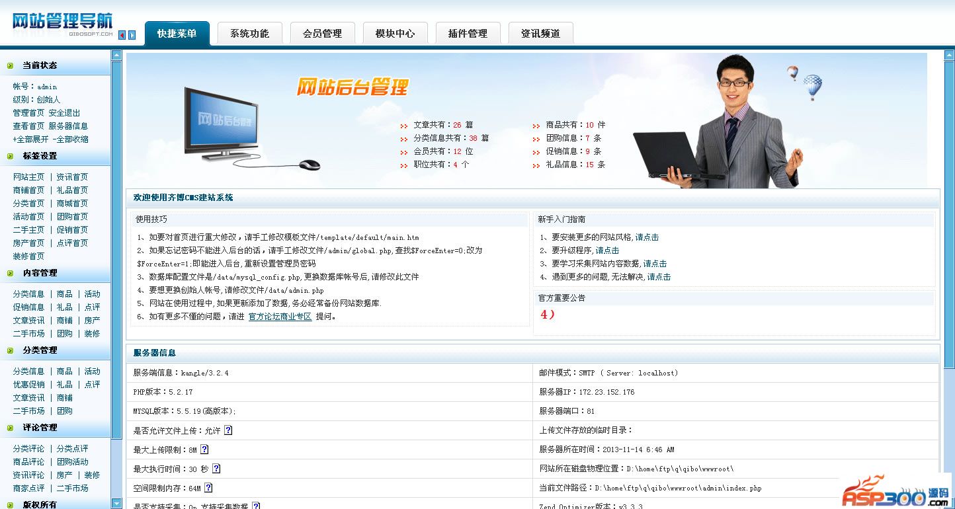Open the 团购首页 link
The height and width of the screenshot is (509, 955).
72,217
